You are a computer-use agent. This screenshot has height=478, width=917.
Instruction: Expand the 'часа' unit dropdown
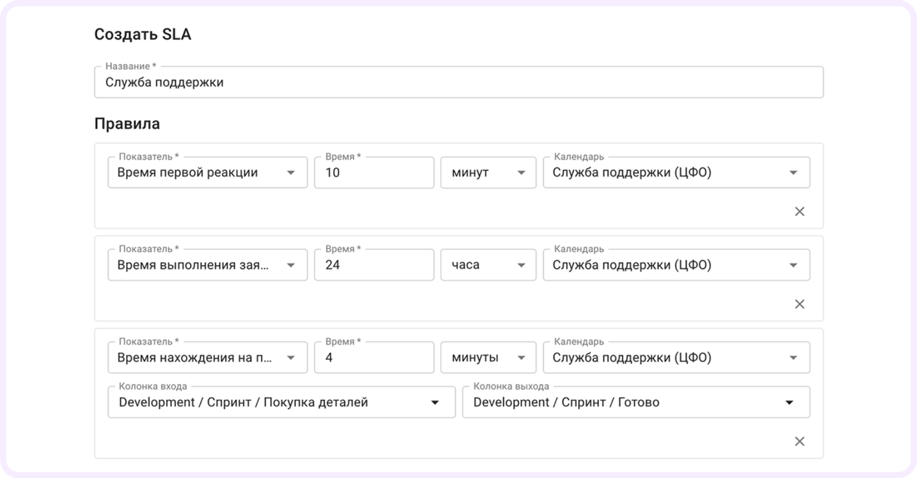tap(488, 265)
